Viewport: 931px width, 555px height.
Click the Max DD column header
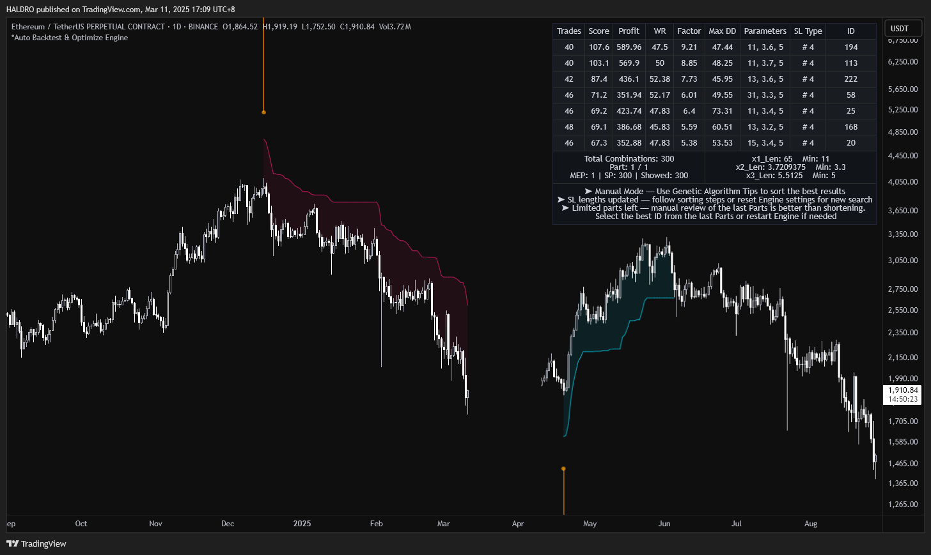coord(723,31)
